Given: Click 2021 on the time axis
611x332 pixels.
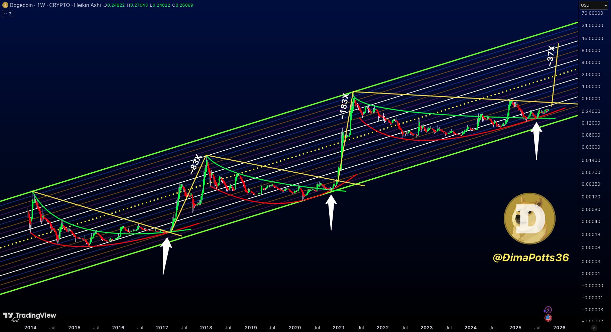Looking at the screenshot, I should pos(339,328).
